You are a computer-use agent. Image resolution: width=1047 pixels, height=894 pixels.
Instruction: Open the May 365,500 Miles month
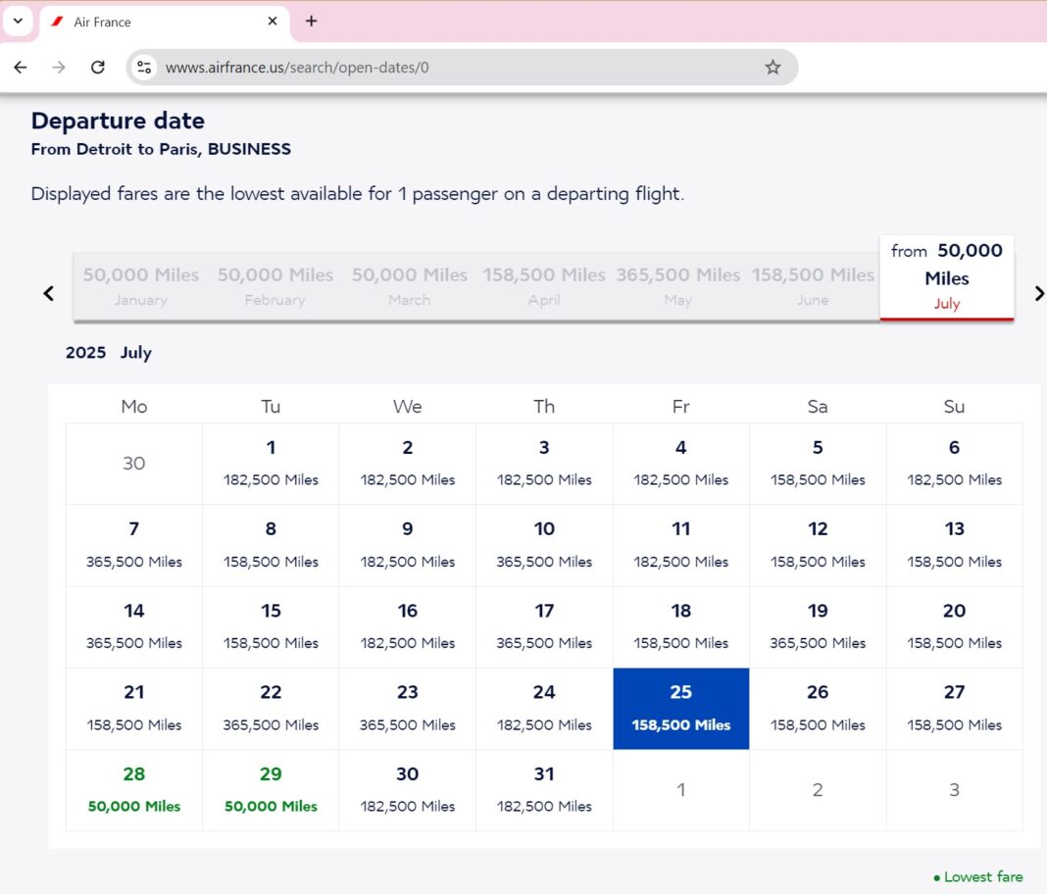[x=677, y=285]
